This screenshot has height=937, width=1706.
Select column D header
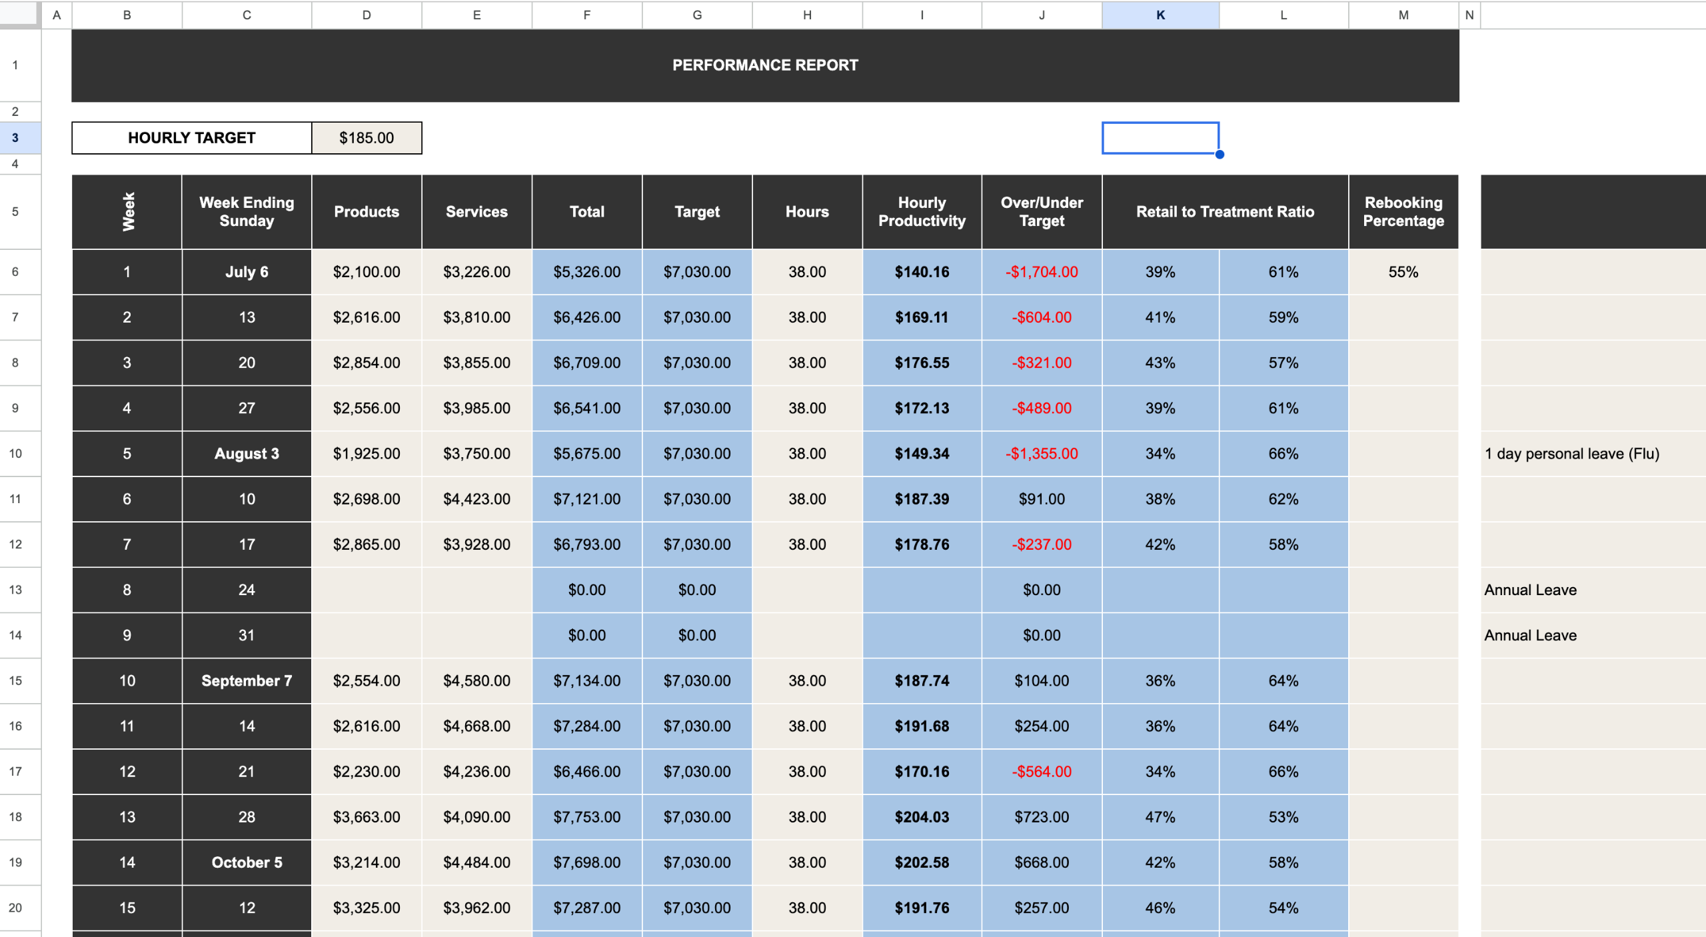click(x=367, y=15)
